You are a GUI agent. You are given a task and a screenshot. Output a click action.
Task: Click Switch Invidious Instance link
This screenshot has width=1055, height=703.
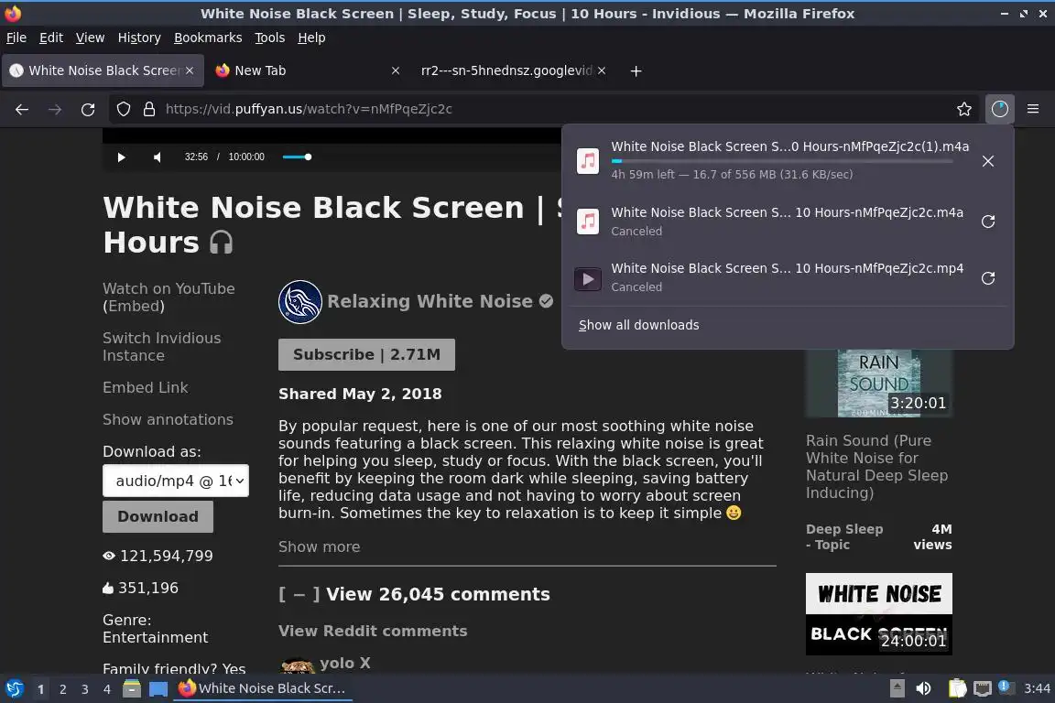pos(161,346)
